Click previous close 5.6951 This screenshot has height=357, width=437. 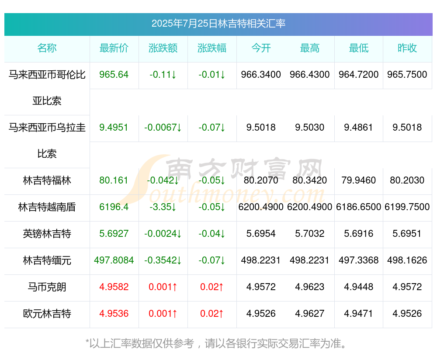click(407, 233)
